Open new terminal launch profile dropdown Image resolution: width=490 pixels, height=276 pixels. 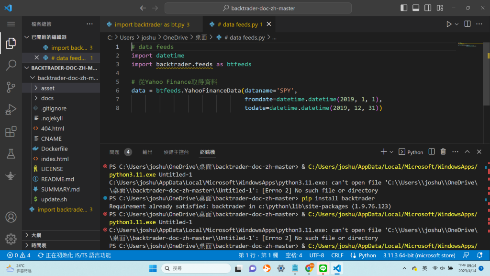(x=391, y=152)
